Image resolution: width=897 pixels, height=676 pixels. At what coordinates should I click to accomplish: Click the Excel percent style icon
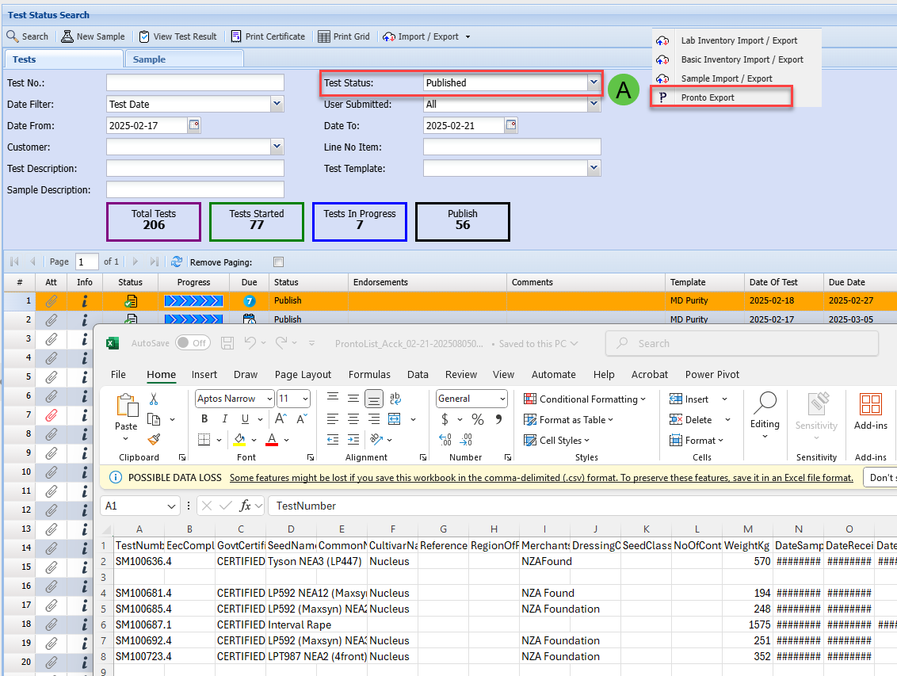click(477, 419)
